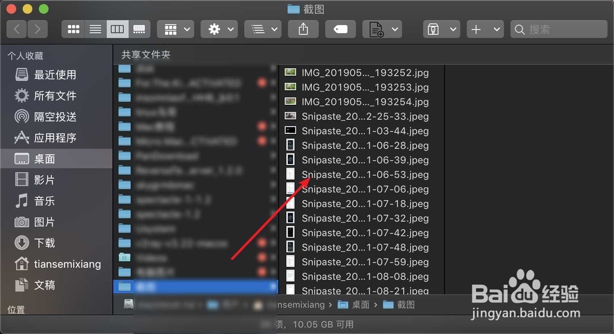Viewport: 614px width, 334px height.
Task: Select file Snipaste_20...1-07-42.jpeg
Action: point(361,233)
